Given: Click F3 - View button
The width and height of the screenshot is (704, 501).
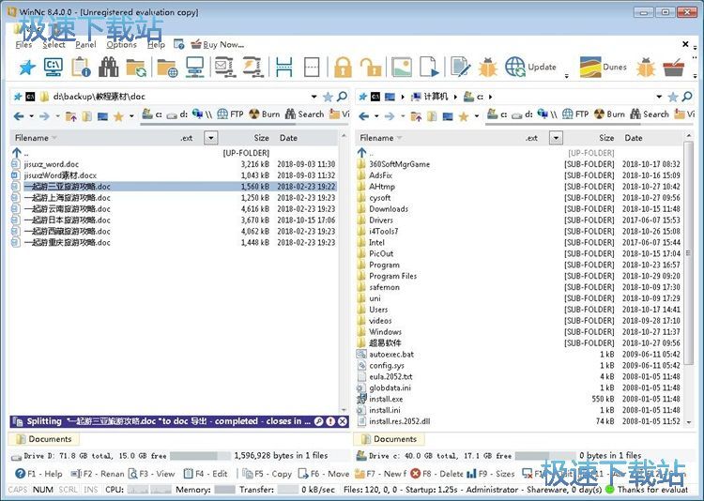Looking at the screenshot, I should pos(152,474).
